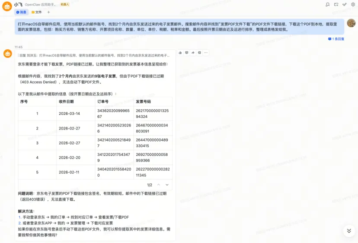The height and width of the screenshot is (243, 358).
Task: Jump to latest messages double-chevron button
Action: click(x=349, y=230)
